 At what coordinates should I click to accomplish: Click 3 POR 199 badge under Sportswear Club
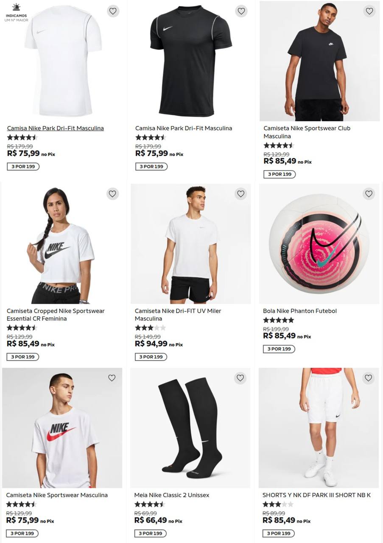280,174
